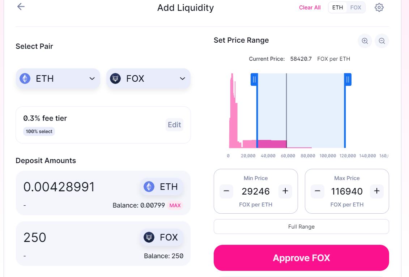Select the Full Range option
Viewport: 409px width, 277px height.
pyautogui.click(x=301, y=227)
